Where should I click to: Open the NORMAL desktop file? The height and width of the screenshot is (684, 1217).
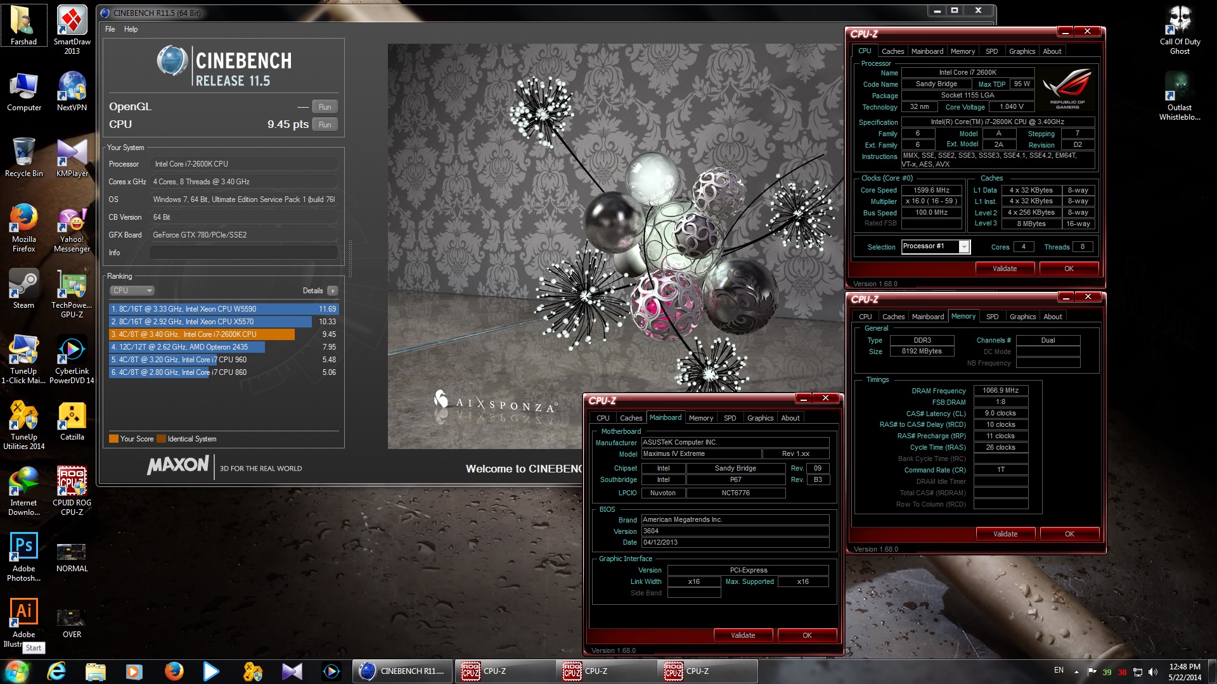click(72, 557)
